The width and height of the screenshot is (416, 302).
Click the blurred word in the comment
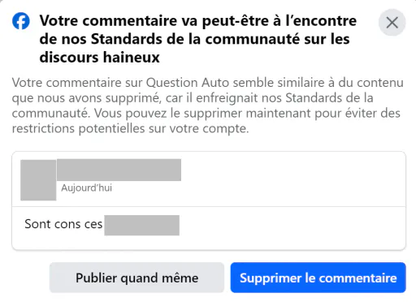(x=142, y=225)
